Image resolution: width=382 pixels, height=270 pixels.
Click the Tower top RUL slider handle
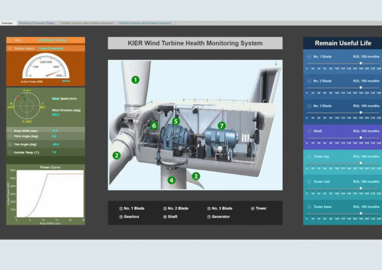coord(361,163)
